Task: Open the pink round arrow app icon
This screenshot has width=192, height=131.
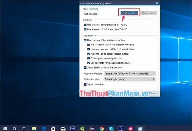Action: (x=131, y=129)
